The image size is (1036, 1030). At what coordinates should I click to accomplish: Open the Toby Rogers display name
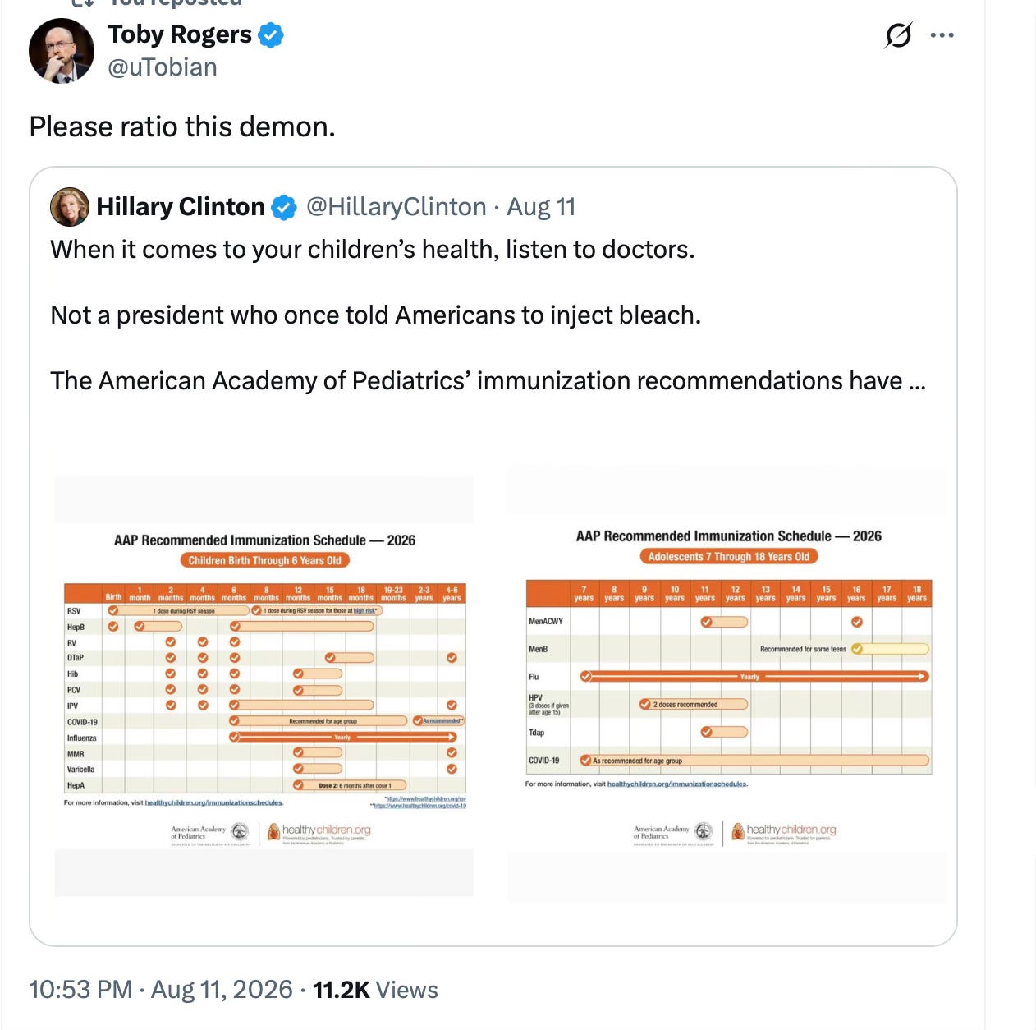pos(180,34)
